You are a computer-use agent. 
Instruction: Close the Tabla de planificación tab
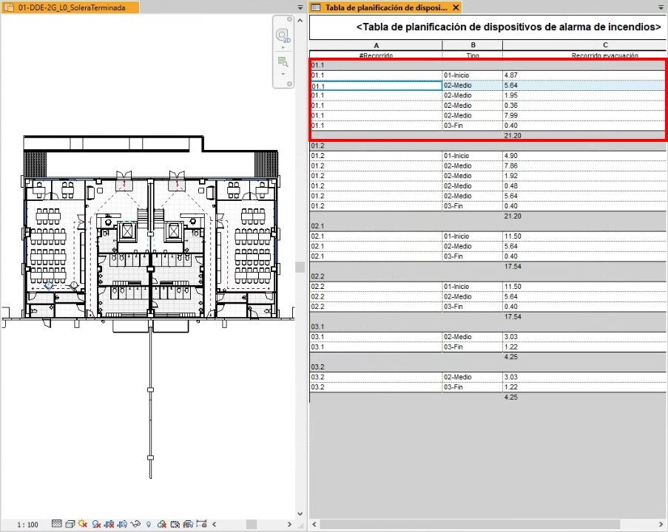tap(456, 7)
